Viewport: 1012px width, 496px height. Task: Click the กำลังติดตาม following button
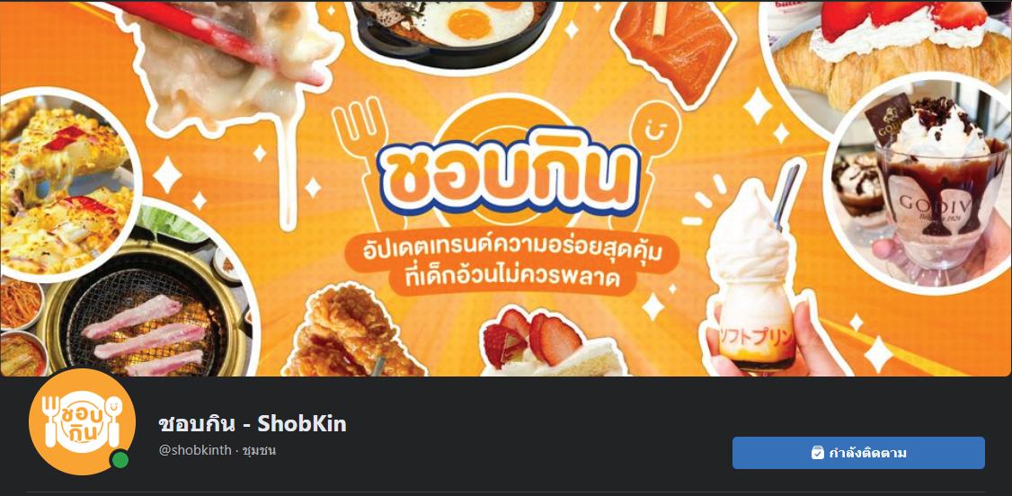point(858,453)
